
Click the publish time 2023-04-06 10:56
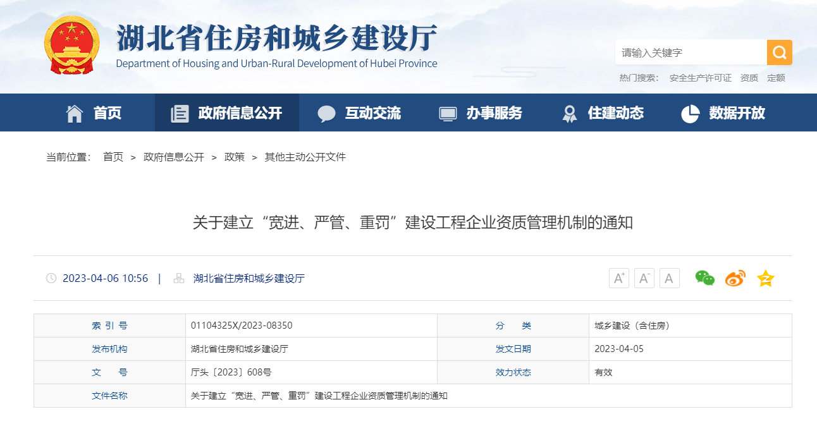click(106, 278)
